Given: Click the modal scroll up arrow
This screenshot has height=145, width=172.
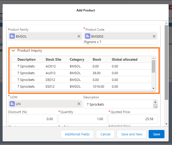Looking at the screenshot, I should coord(166,23).
